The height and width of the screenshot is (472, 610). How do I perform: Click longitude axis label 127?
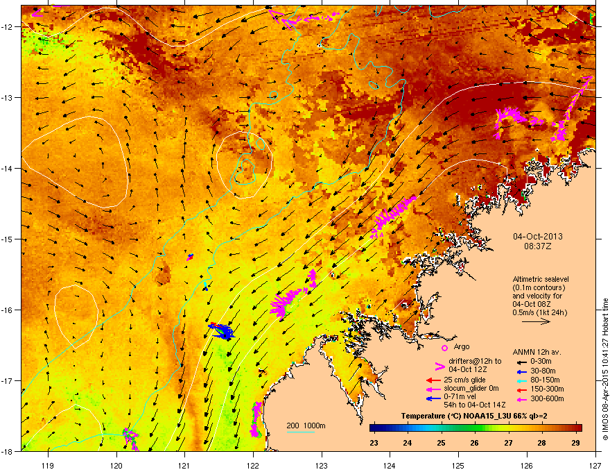coord(595,465)
